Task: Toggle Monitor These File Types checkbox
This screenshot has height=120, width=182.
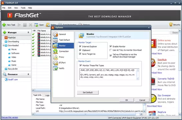Action: tap(81, 65)
